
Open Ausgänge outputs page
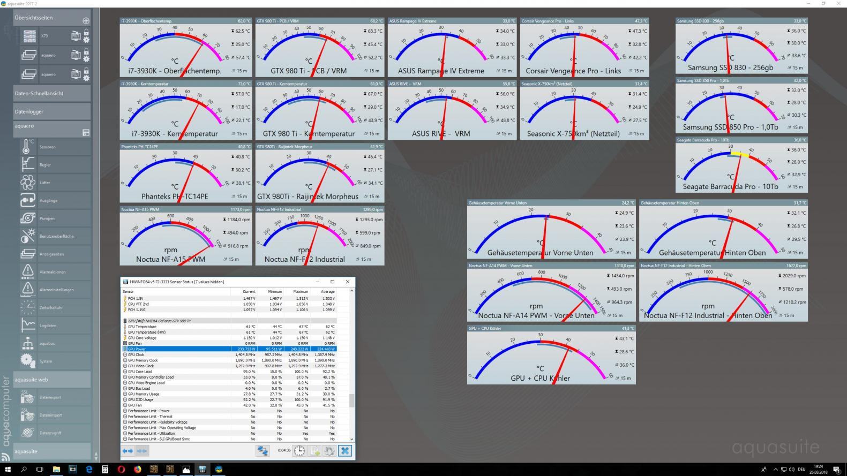pos(55,200)
